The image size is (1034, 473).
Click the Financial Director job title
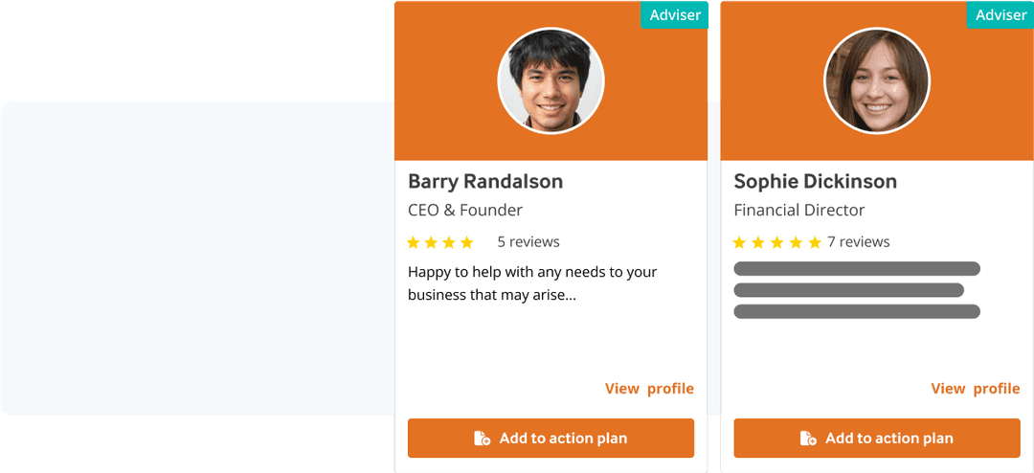(x=798, y=211)
